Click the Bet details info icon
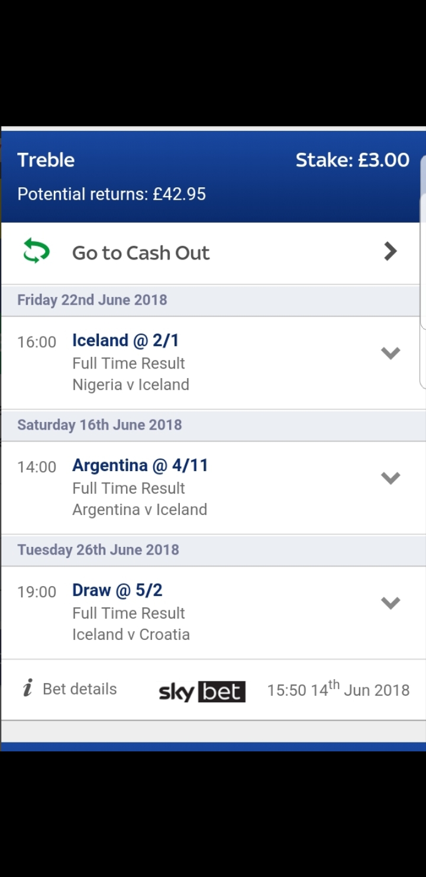Image resolution: width=426 pixels, height=877 pixels. click(27, 689)
